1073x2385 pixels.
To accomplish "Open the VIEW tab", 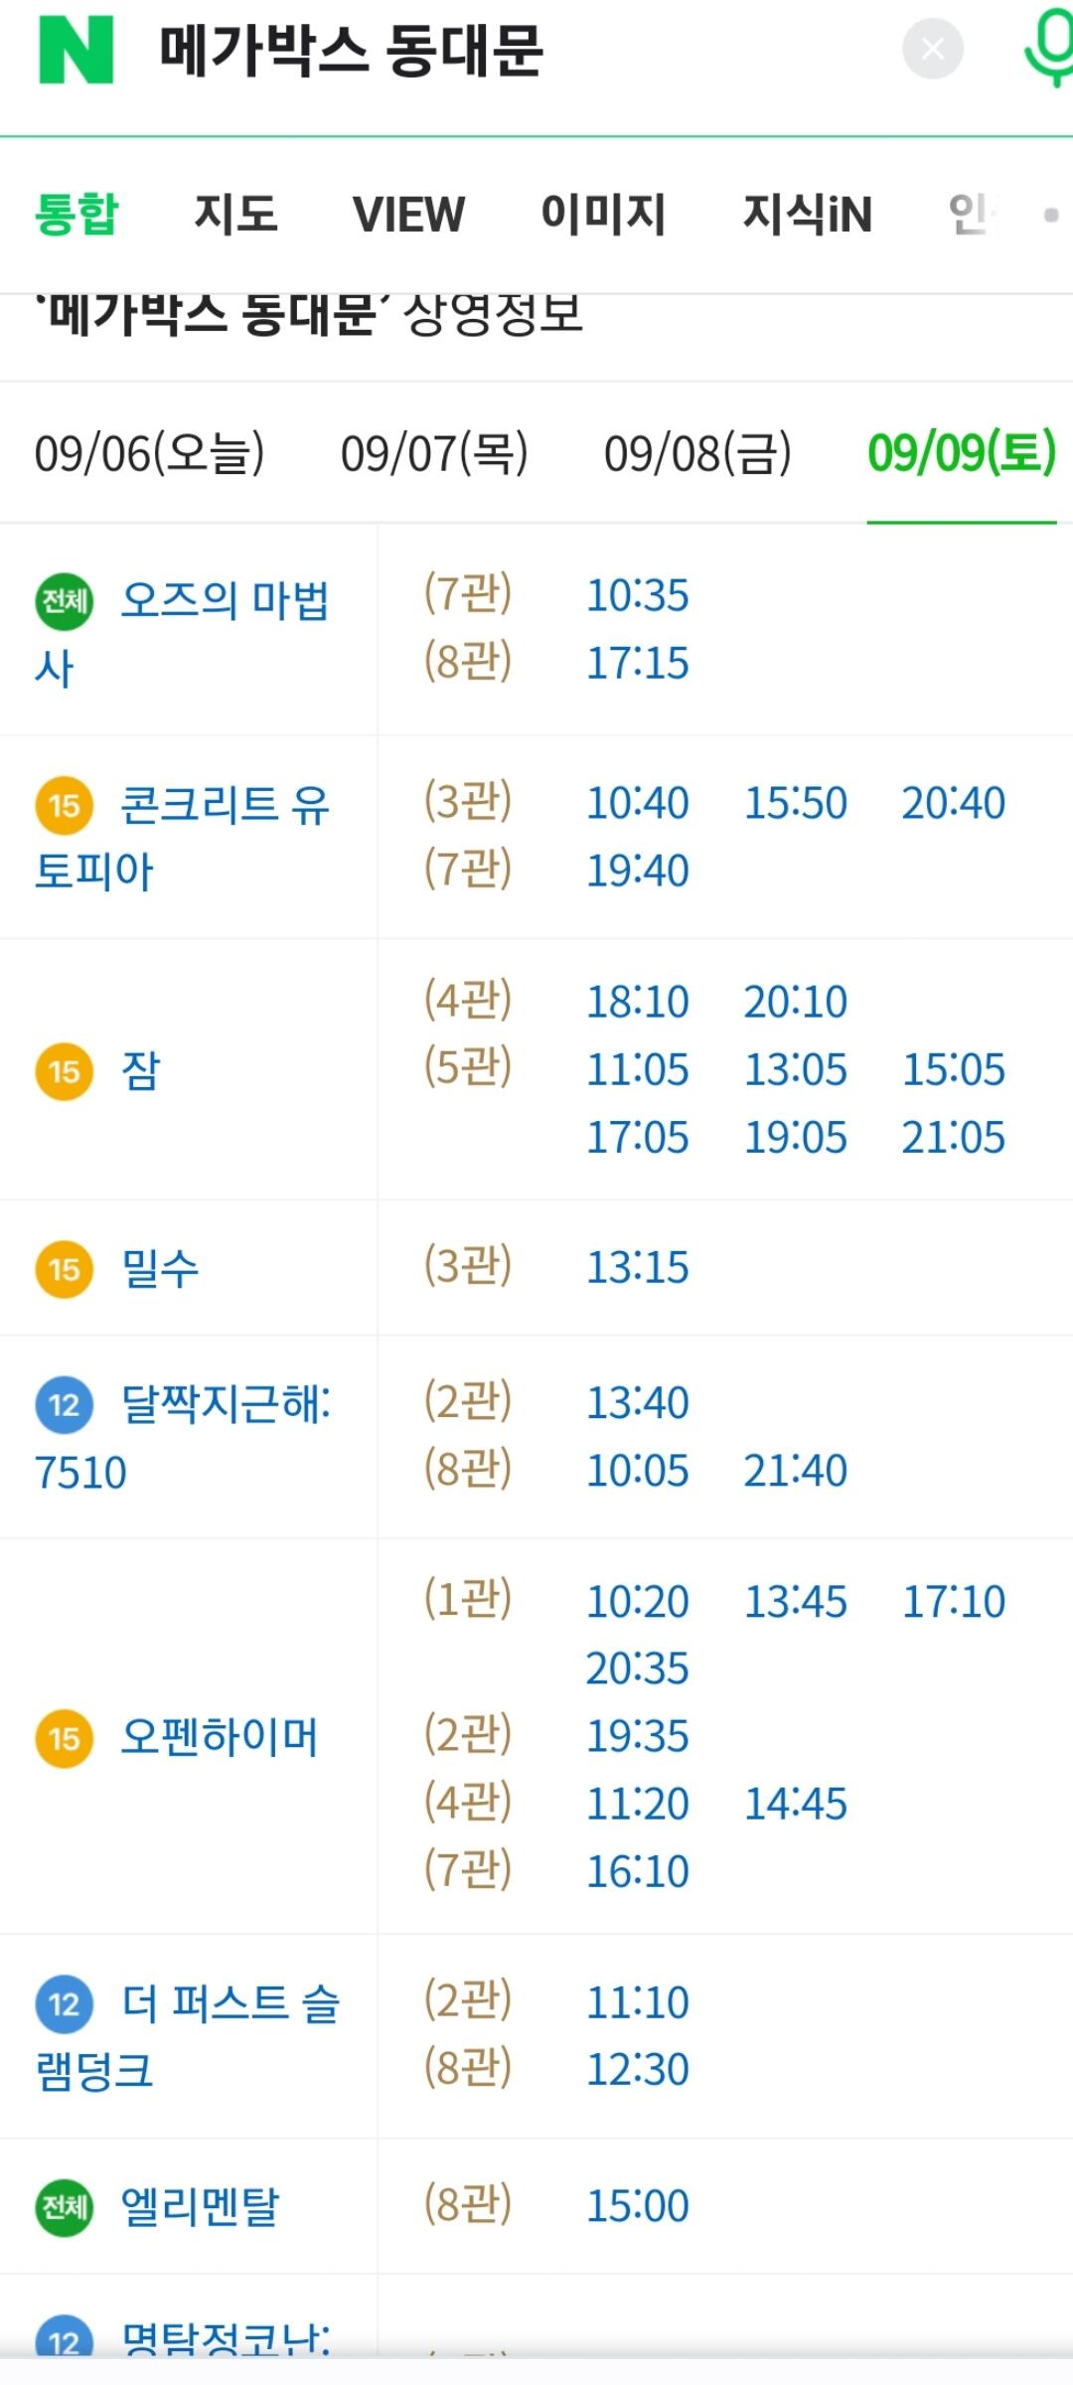I will [x=408, y=214].
